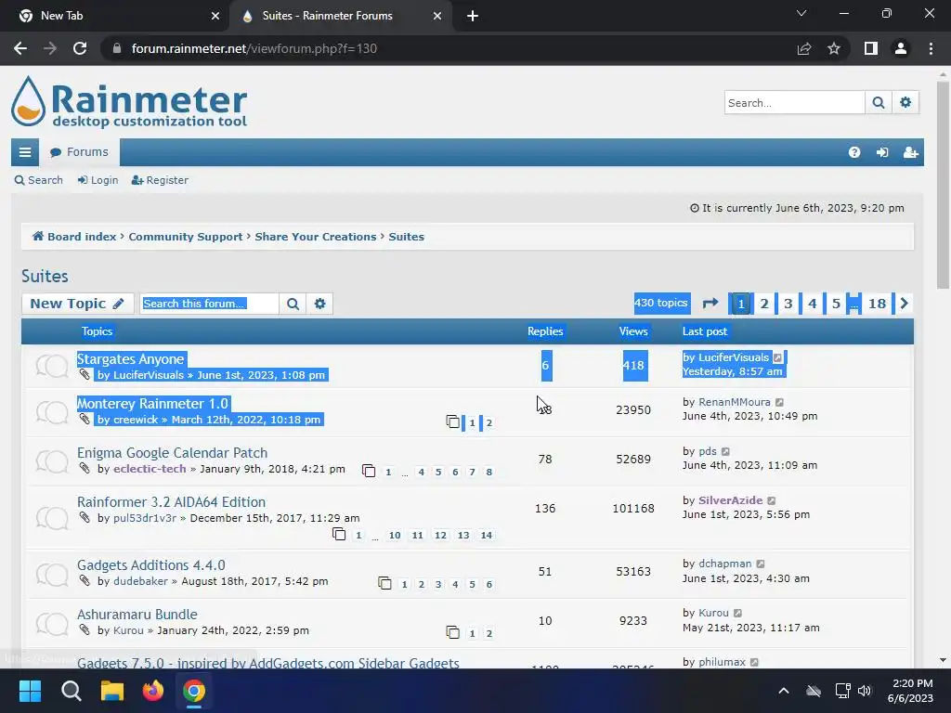Click the browser back arrow
Viewport: 951px width, 713px height.
[20, 48]
